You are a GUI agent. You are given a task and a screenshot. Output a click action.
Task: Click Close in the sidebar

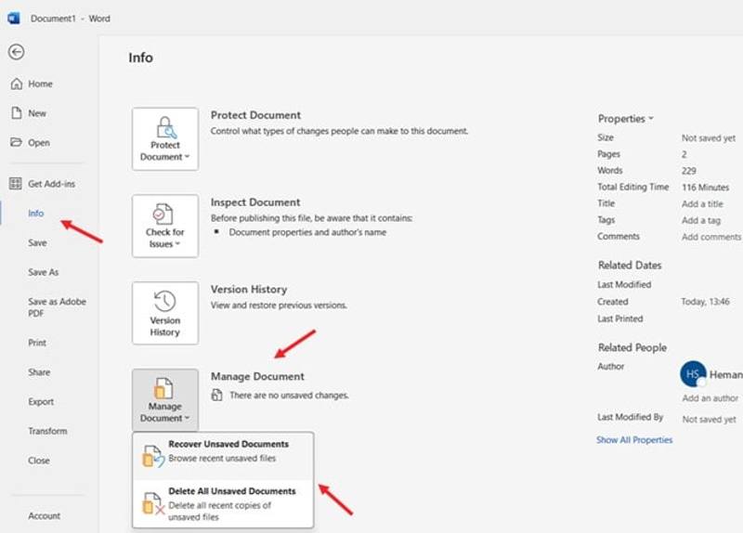(38, 460)
